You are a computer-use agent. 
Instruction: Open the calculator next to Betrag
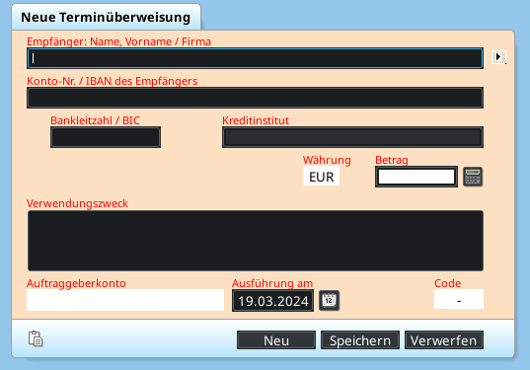(x=472, y=177)
